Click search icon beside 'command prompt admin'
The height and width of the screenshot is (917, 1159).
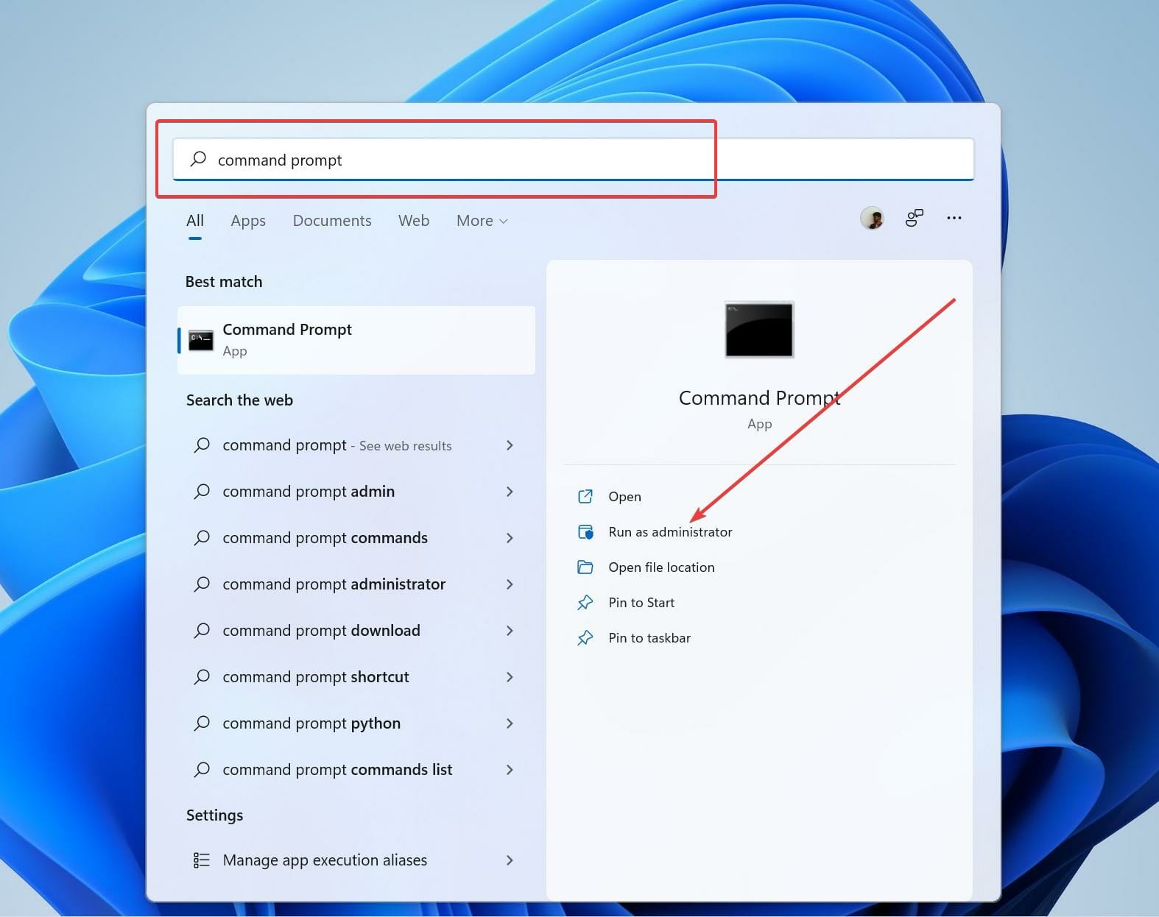(202, 492)
